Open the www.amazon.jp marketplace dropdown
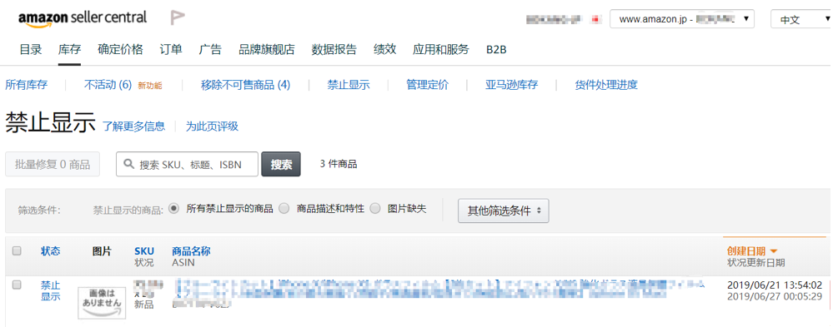Image resolution: width=833 pixels, height=327 pixels. point(681,19)
